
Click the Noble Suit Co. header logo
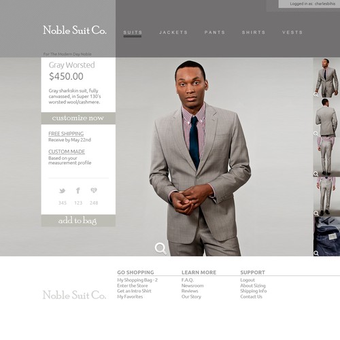pos(75,30)
